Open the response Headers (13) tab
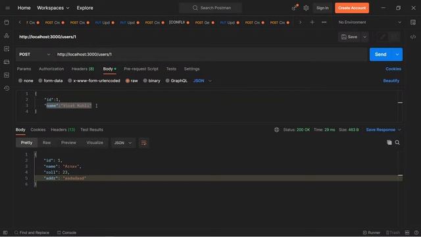Screen dimensions: 421x237 (63, 130)
